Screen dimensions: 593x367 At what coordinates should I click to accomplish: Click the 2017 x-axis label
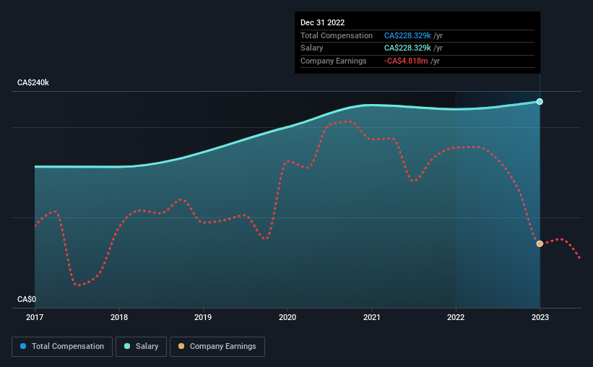[x=35, y=317]
